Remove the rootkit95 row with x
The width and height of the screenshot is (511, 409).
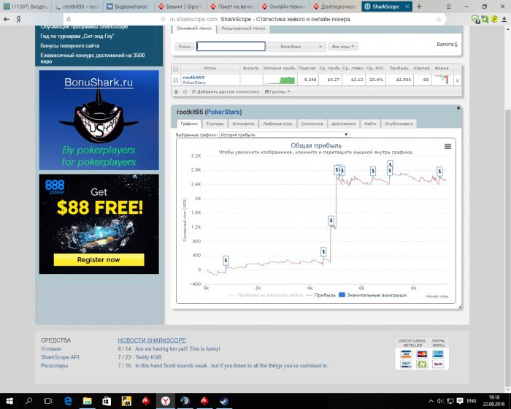[x=457, y=80]
